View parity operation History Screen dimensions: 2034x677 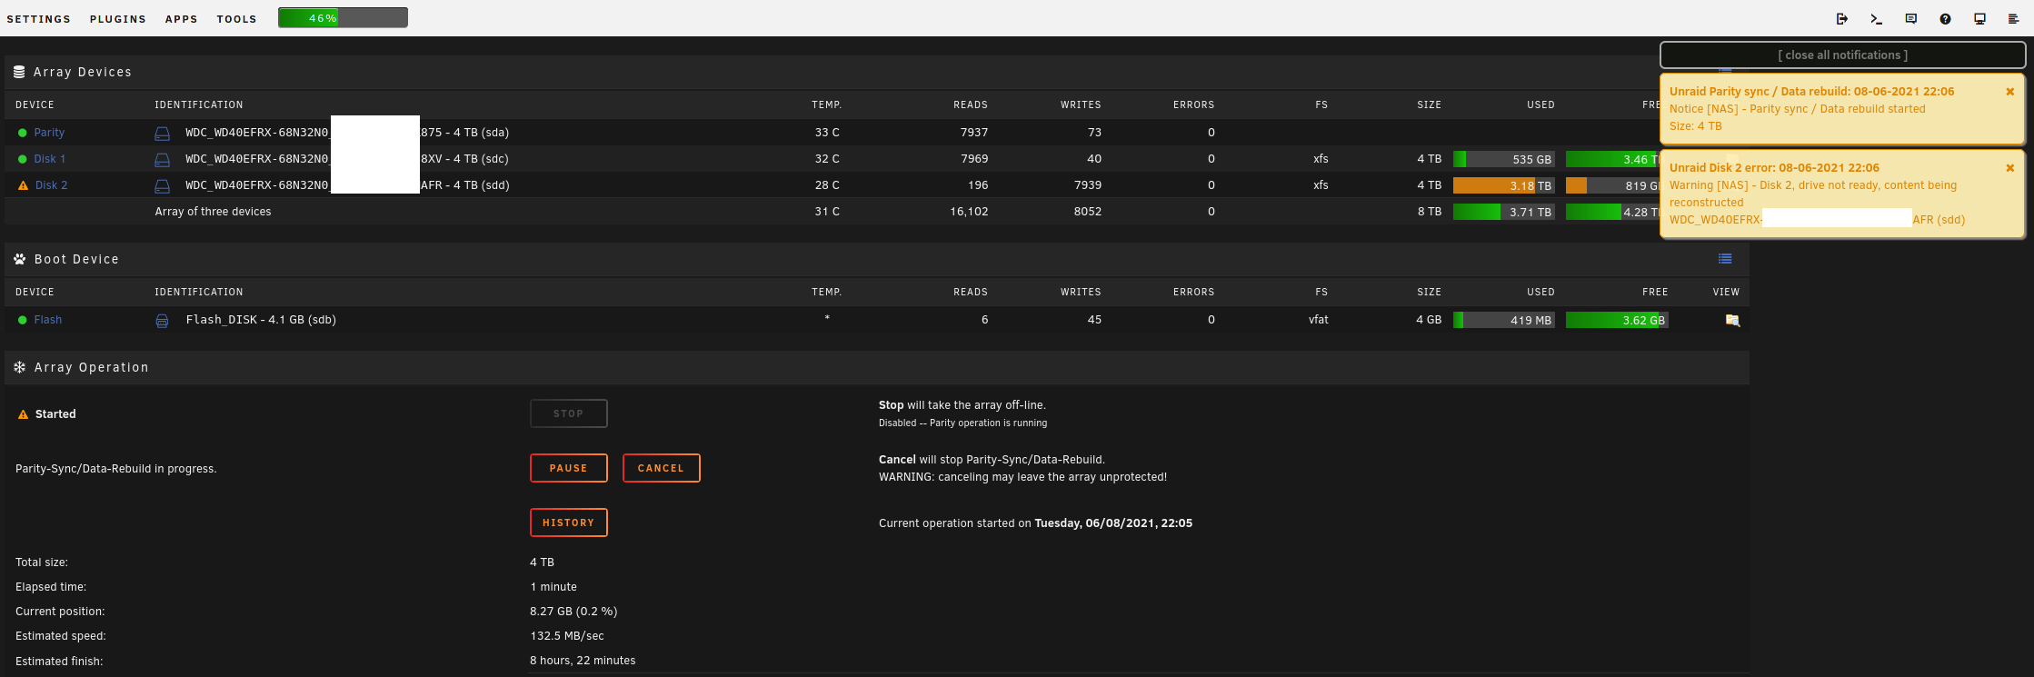(568, 523)
